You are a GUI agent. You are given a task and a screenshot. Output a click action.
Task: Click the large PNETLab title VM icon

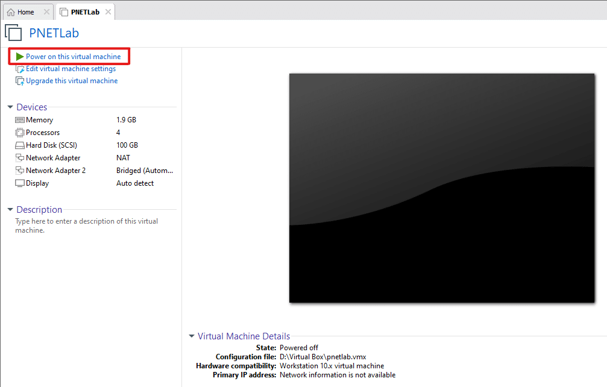13,33
